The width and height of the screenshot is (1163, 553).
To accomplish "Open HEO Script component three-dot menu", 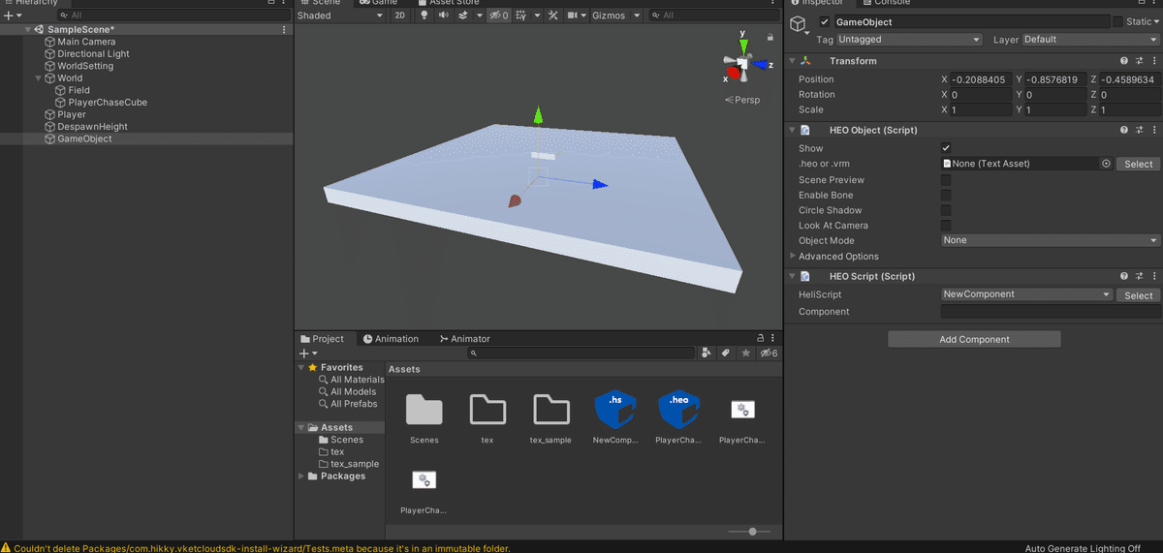I will 1153,276.
